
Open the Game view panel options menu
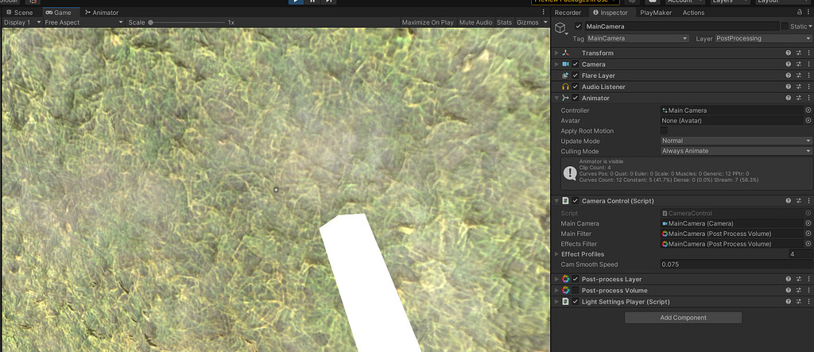[x=544, y=13]
